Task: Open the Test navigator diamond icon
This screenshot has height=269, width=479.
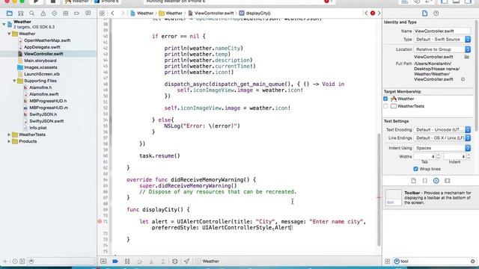Action: click(x=55, y=13)
